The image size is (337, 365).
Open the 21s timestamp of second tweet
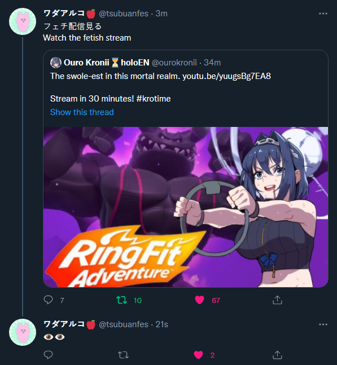coord(161,324)
